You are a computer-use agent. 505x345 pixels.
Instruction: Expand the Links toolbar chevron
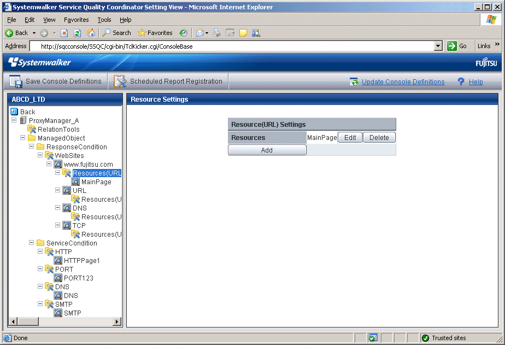pyautogui.click(x=497, y=44)
